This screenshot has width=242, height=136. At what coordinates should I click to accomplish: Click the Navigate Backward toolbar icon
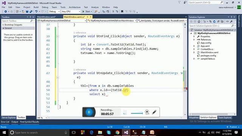(6, 12)
